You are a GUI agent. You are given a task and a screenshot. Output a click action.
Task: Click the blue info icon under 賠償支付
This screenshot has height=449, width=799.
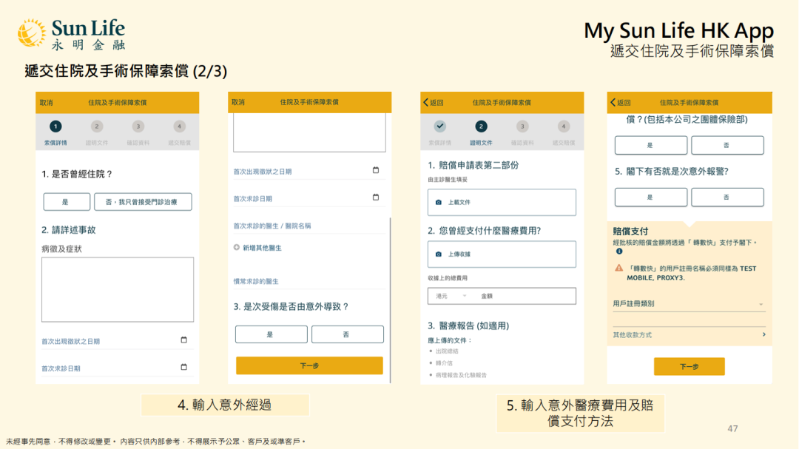pos(619,251)
